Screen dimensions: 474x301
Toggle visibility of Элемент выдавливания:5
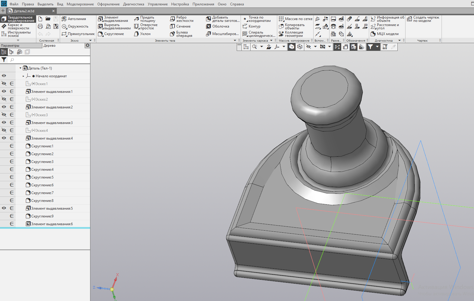(4, 208)
